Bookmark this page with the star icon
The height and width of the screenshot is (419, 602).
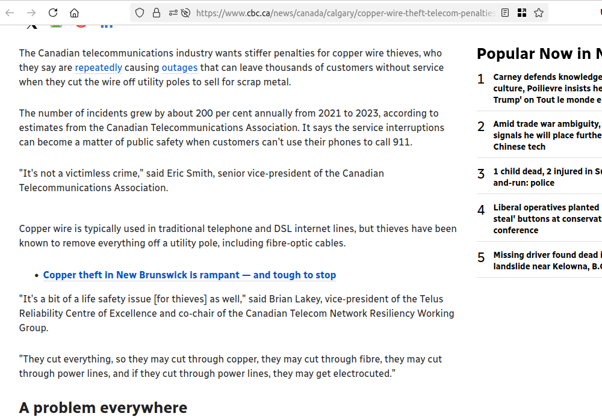(x=539, y=13)
